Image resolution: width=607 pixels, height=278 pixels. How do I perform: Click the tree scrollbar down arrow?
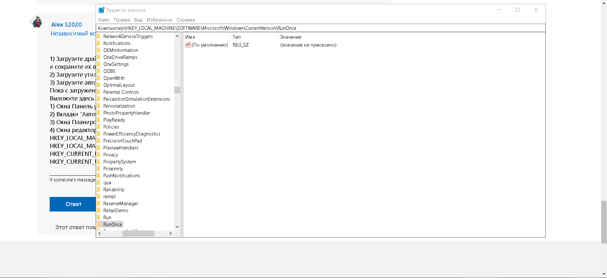pos(177,227)
